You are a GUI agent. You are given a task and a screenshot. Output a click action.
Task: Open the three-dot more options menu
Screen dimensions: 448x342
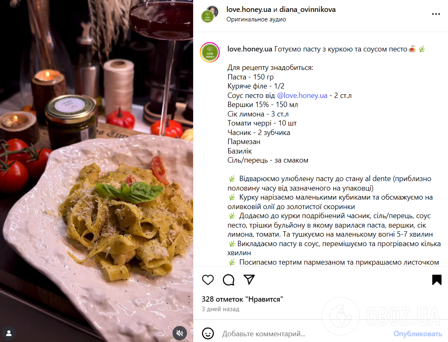click(436, 14)
